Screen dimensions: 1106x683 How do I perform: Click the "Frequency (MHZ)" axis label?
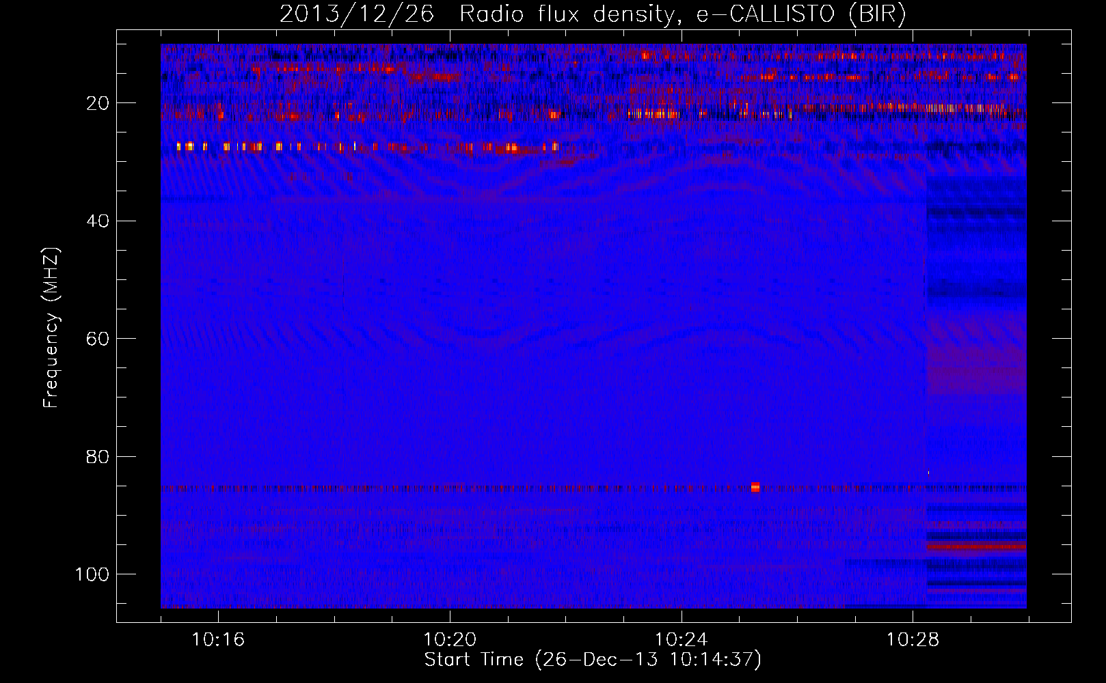(51, 328)
